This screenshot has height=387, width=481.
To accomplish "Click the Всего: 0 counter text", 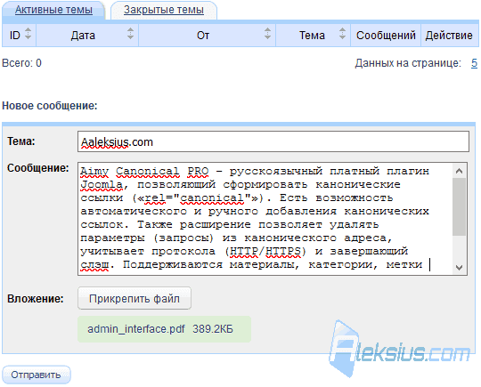I will (21, 63).
